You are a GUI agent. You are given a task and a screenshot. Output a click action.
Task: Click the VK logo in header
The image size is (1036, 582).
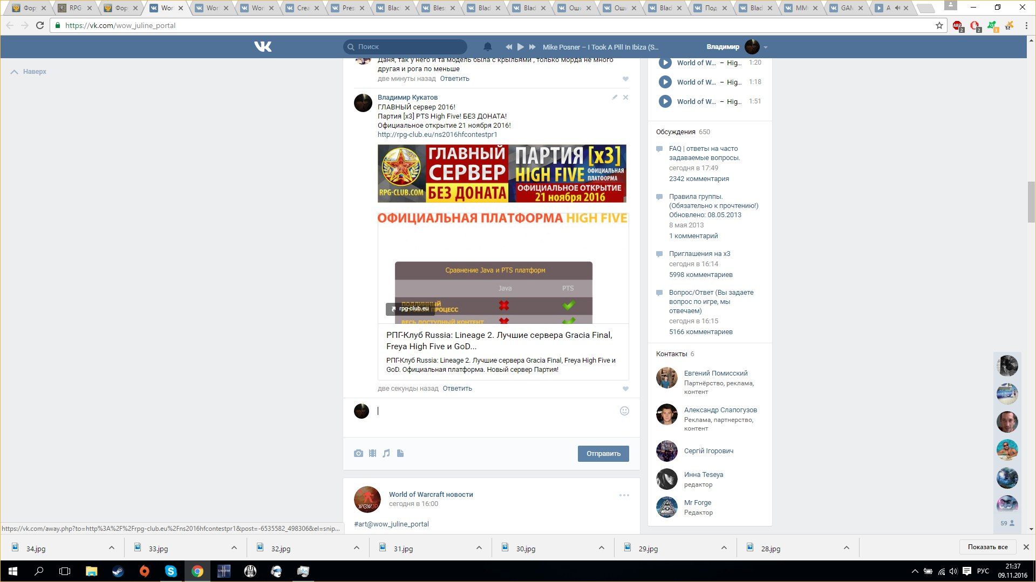[263, 47]
